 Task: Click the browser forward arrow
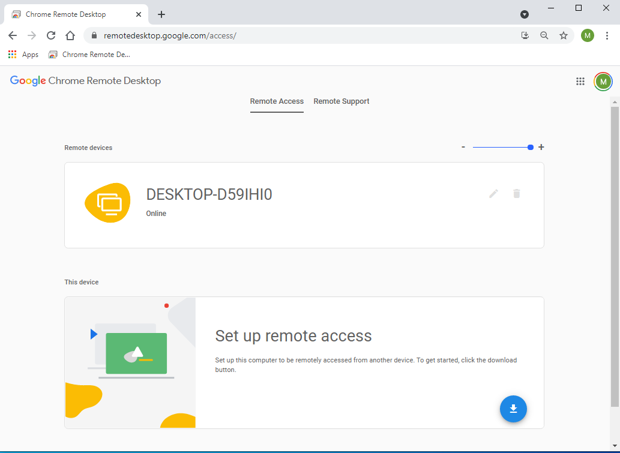32,35
